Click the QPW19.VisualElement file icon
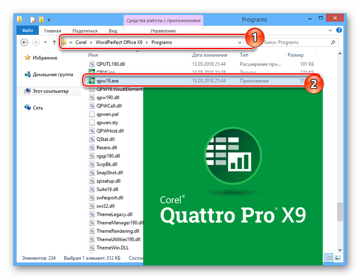This screenshot has height=279, width=360. pos(92,89)
